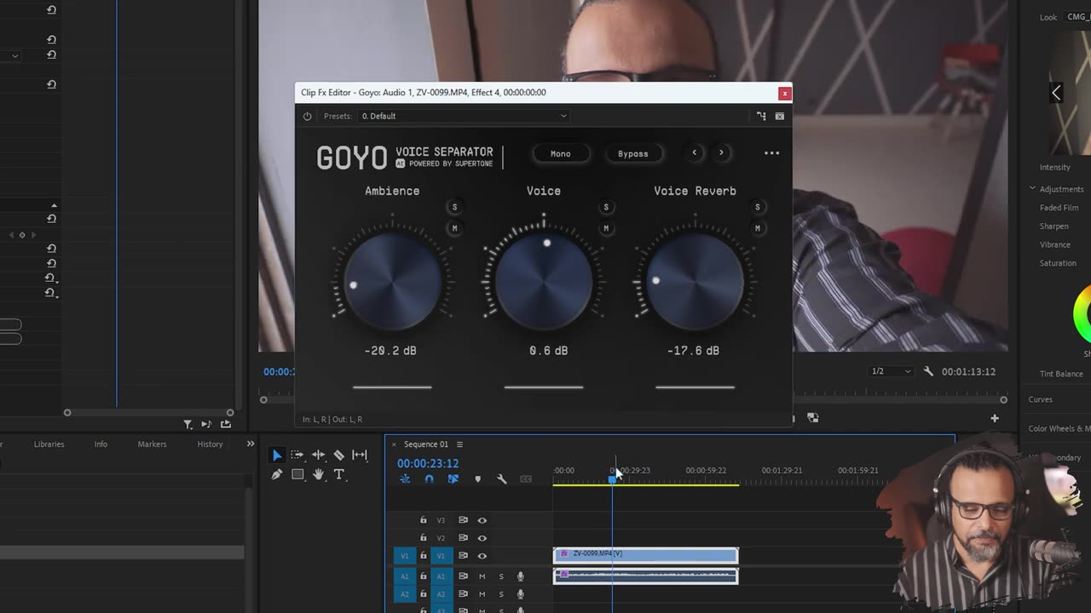Image resolution: width=1091 pixels, height=613 pixels.
Task: Toggle V2 track output eye
Action: [482, 538]
